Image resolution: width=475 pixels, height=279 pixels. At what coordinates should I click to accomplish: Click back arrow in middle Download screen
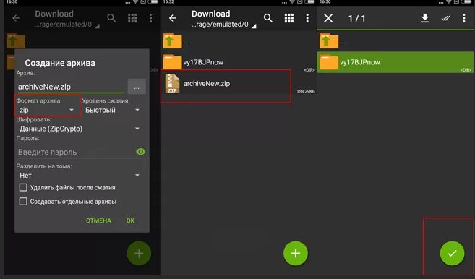coord(173,18)
